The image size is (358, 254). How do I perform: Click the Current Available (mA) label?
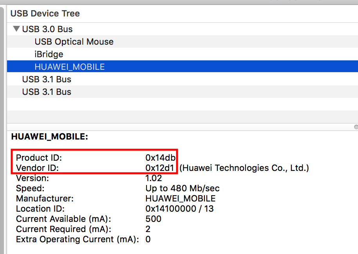(63, 219)
